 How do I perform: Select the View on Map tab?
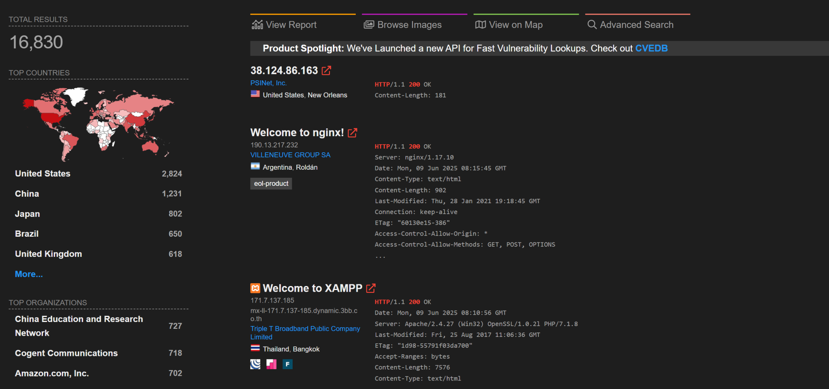click(x=515, y=25)
